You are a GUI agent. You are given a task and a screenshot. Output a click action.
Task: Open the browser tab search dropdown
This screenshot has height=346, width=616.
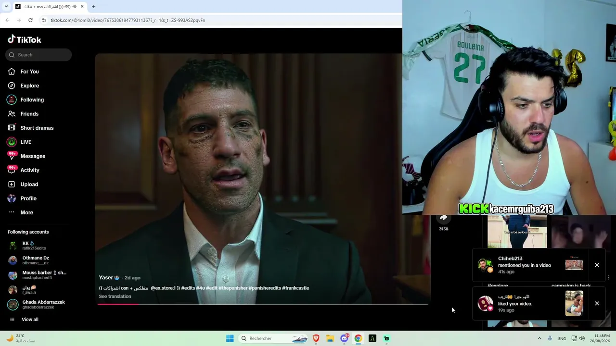click(x=6, y=6)
